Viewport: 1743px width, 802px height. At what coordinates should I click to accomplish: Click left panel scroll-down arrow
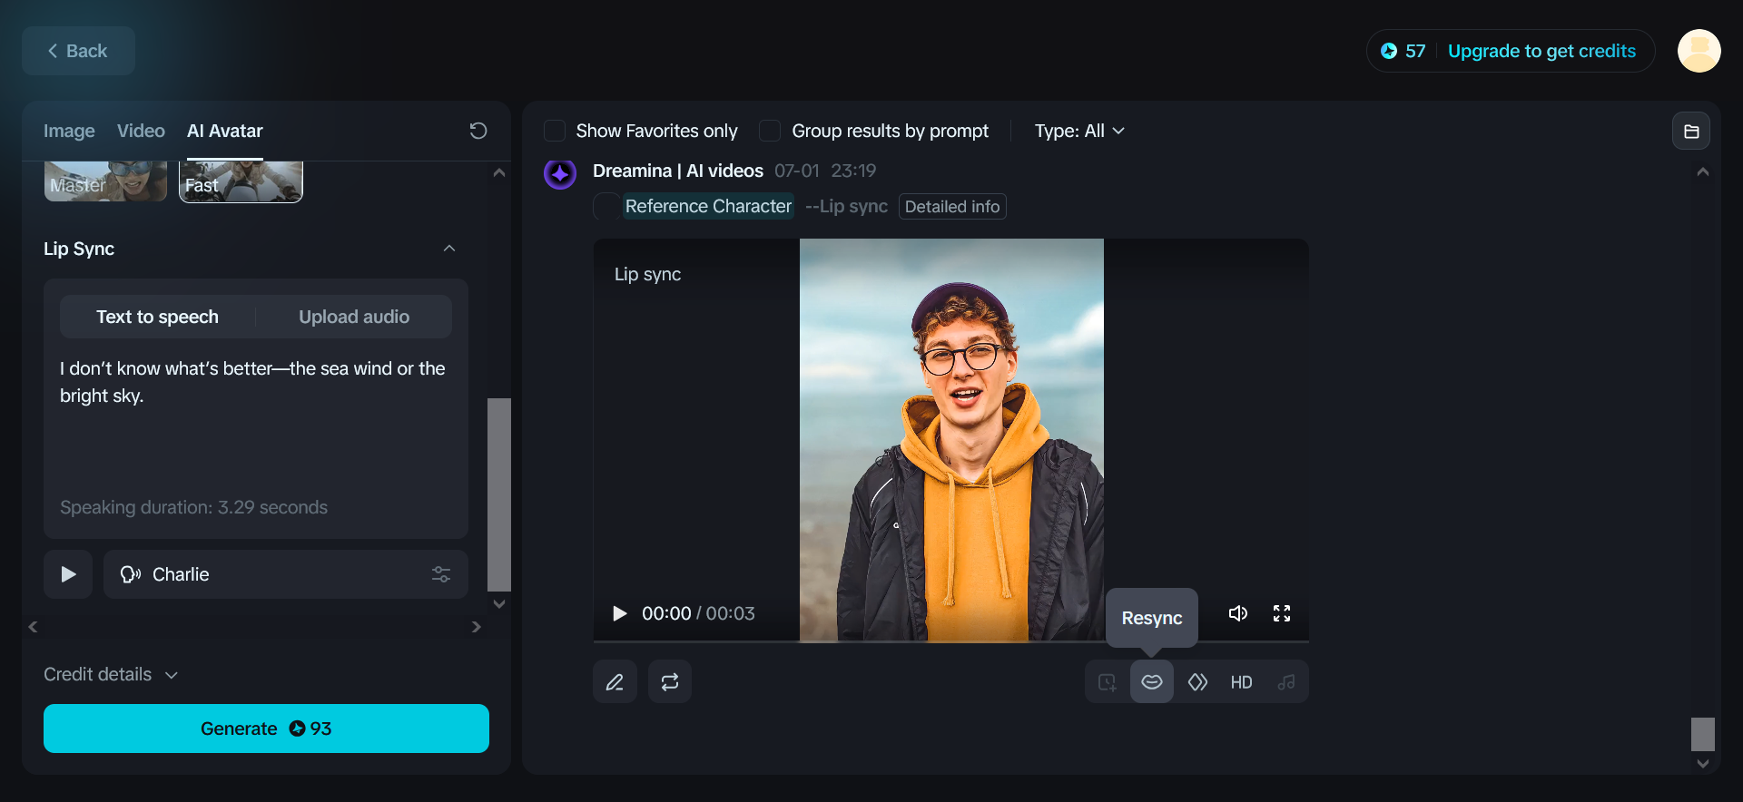(499, 603)
